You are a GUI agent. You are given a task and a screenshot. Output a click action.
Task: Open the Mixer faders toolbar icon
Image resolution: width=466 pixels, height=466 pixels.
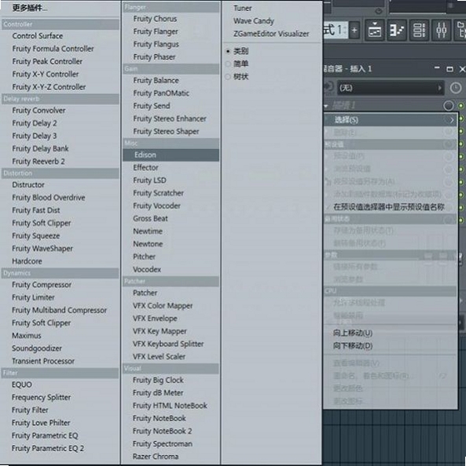(442, 30)
